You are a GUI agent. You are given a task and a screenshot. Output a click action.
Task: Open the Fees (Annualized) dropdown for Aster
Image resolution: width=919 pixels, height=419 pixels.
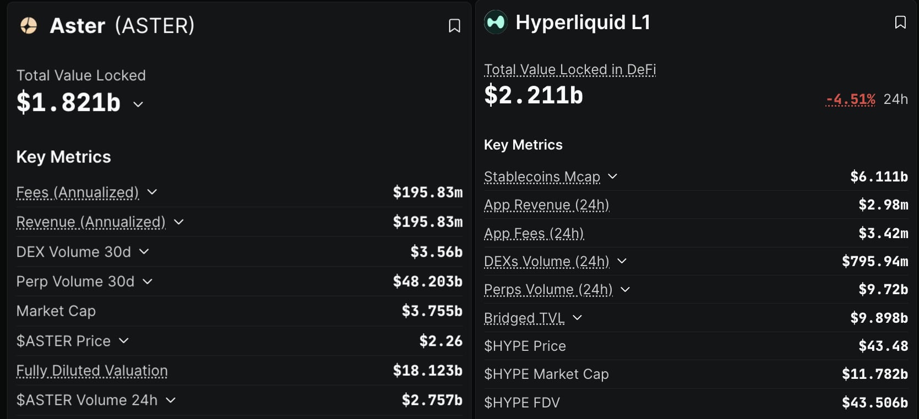[x=153, y=193]
